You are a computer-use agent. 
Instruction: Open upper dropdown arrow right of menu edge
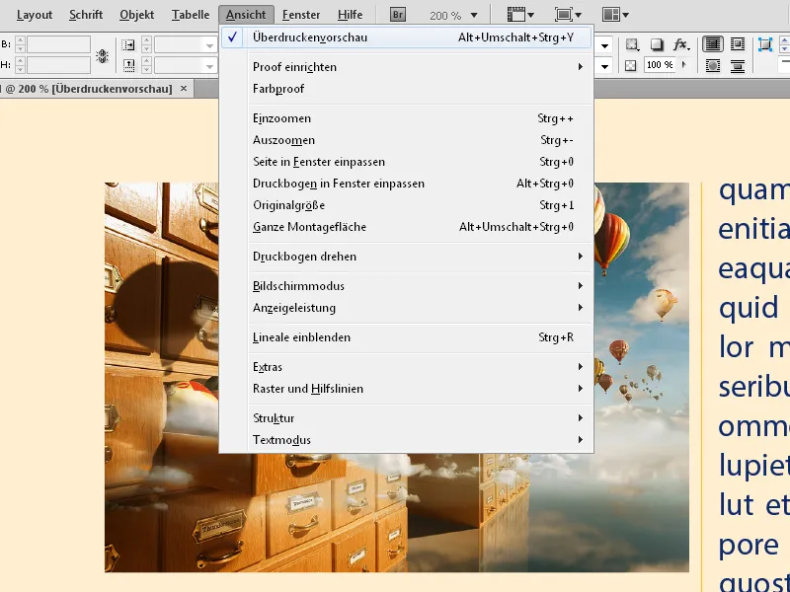[x=605, y=45]
